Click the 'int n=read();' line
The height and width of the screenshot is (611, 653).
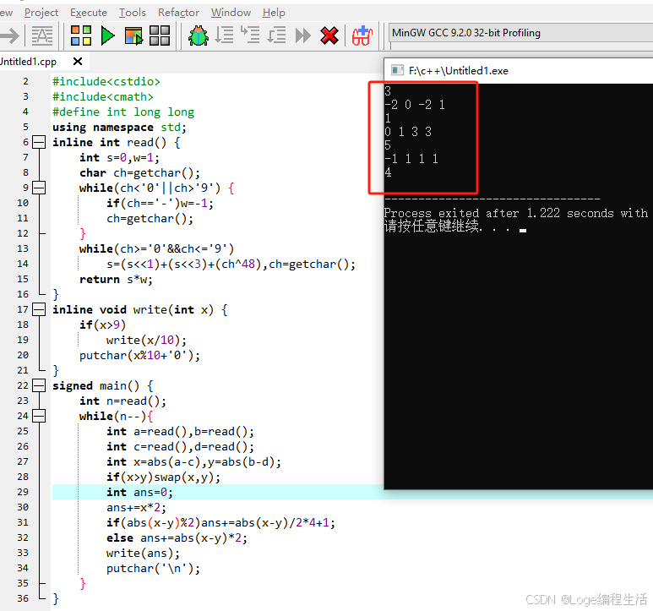tap(122, 401)
